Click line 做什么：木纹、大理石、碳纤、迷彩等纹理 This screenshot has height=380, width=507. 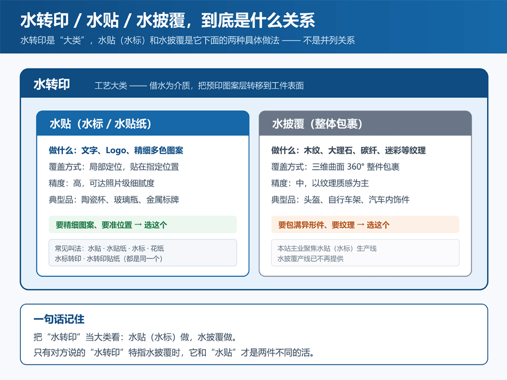(x=348, y=150)
